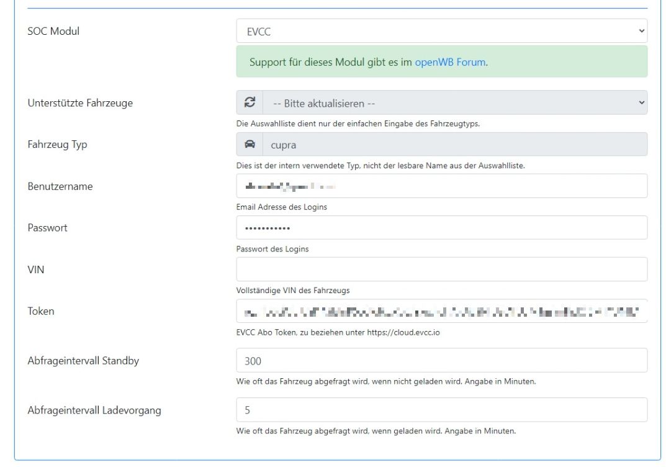Viewport: 666px width, 467px height.
Task: Click into the Passwort input field
Action: tap(441, 228)
